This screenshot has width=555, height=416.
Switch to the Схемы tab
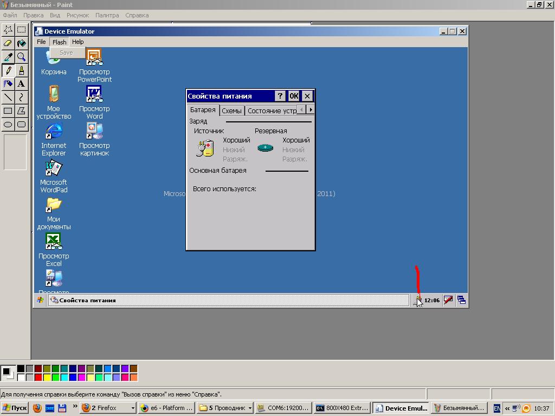pos(231,110)
